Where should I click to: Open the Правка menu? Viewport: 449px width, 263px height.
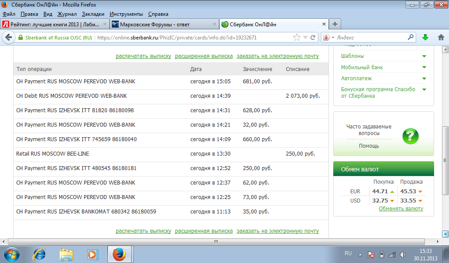click(x=29, y=14)
